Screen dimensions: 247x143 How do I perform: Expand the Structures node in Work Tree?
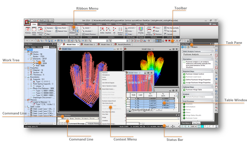[x=26, y=52]
